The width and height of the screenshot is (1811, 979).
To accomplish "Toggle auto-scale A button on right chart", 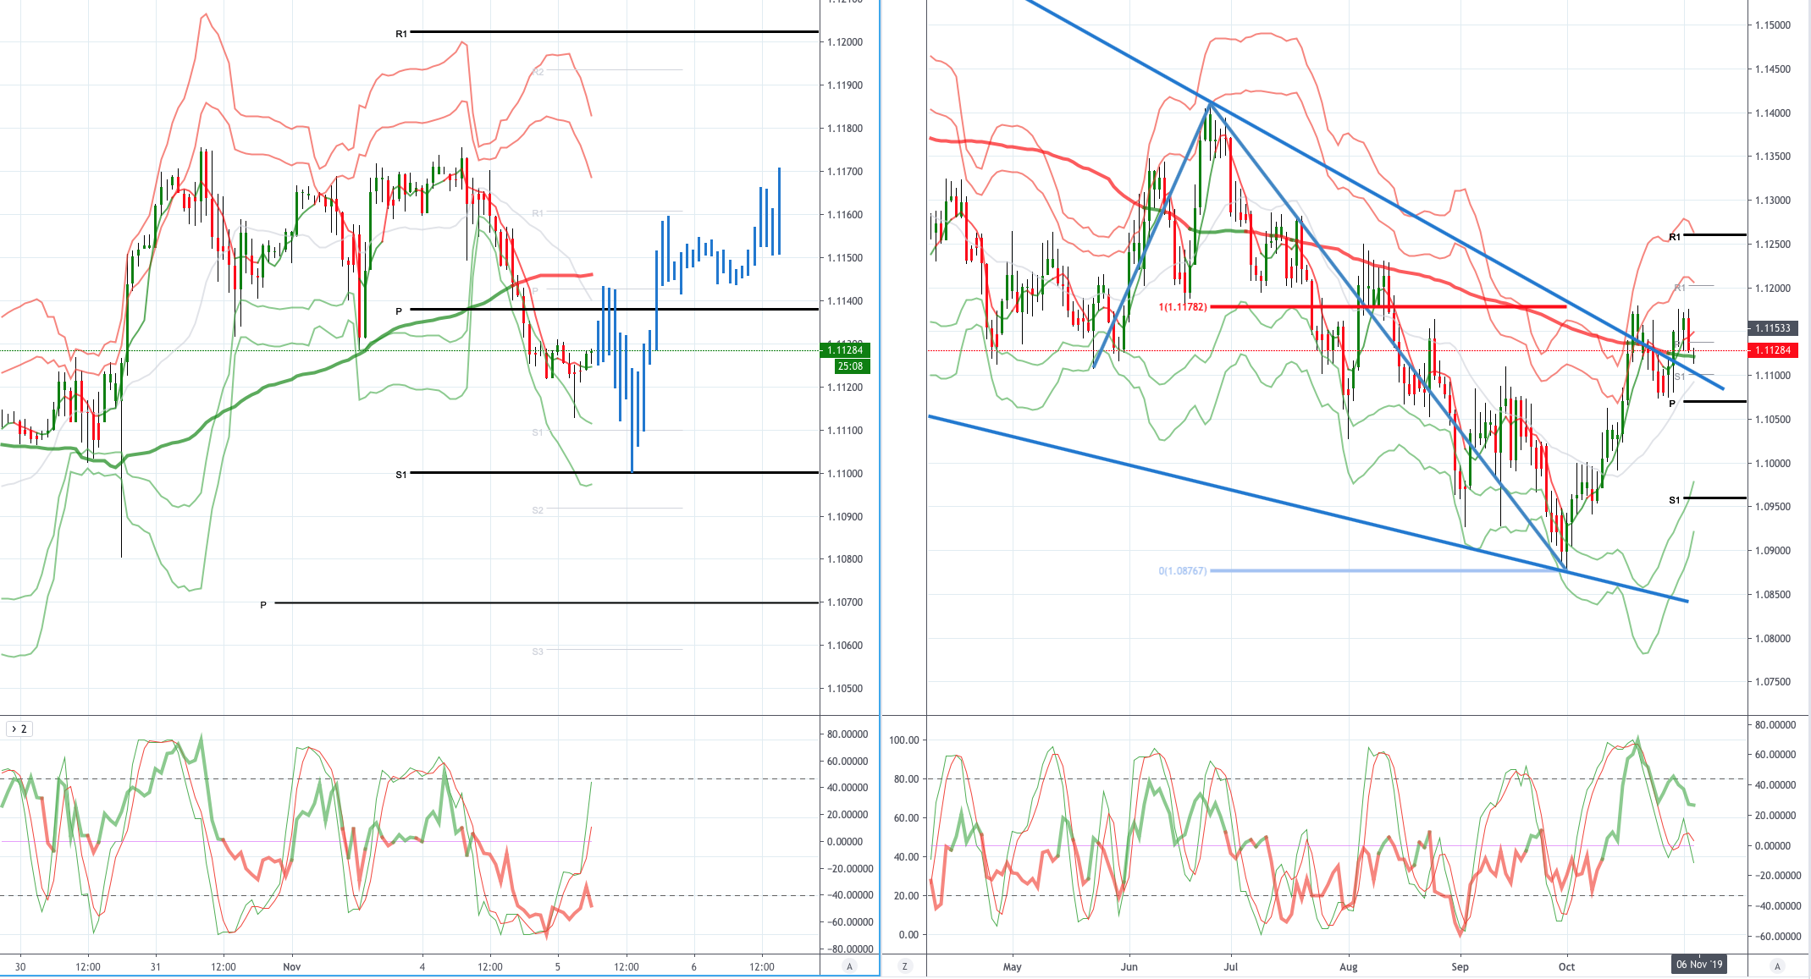I will (1777, 966).
